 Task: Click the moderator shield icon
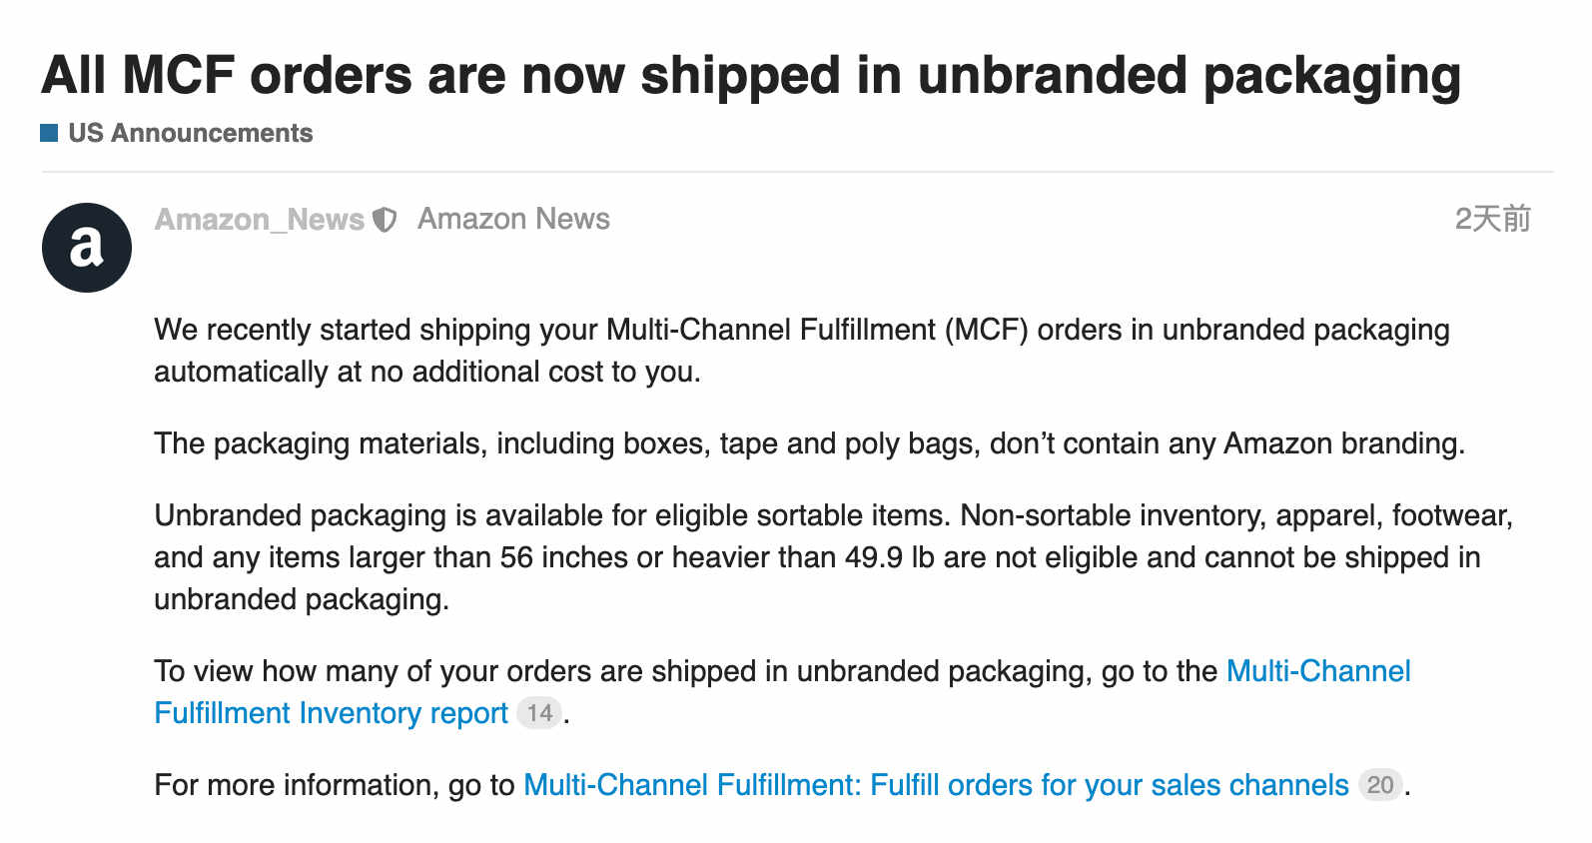pos(385,220)
